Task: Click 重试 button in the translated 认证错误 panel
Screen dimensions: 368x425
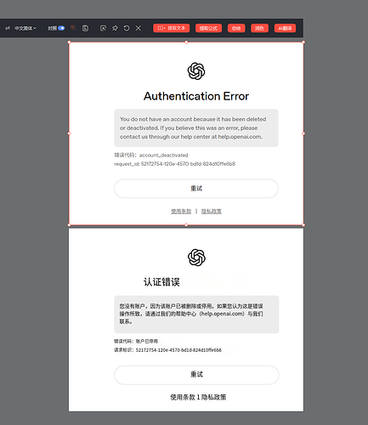Action: click(196, 375)
